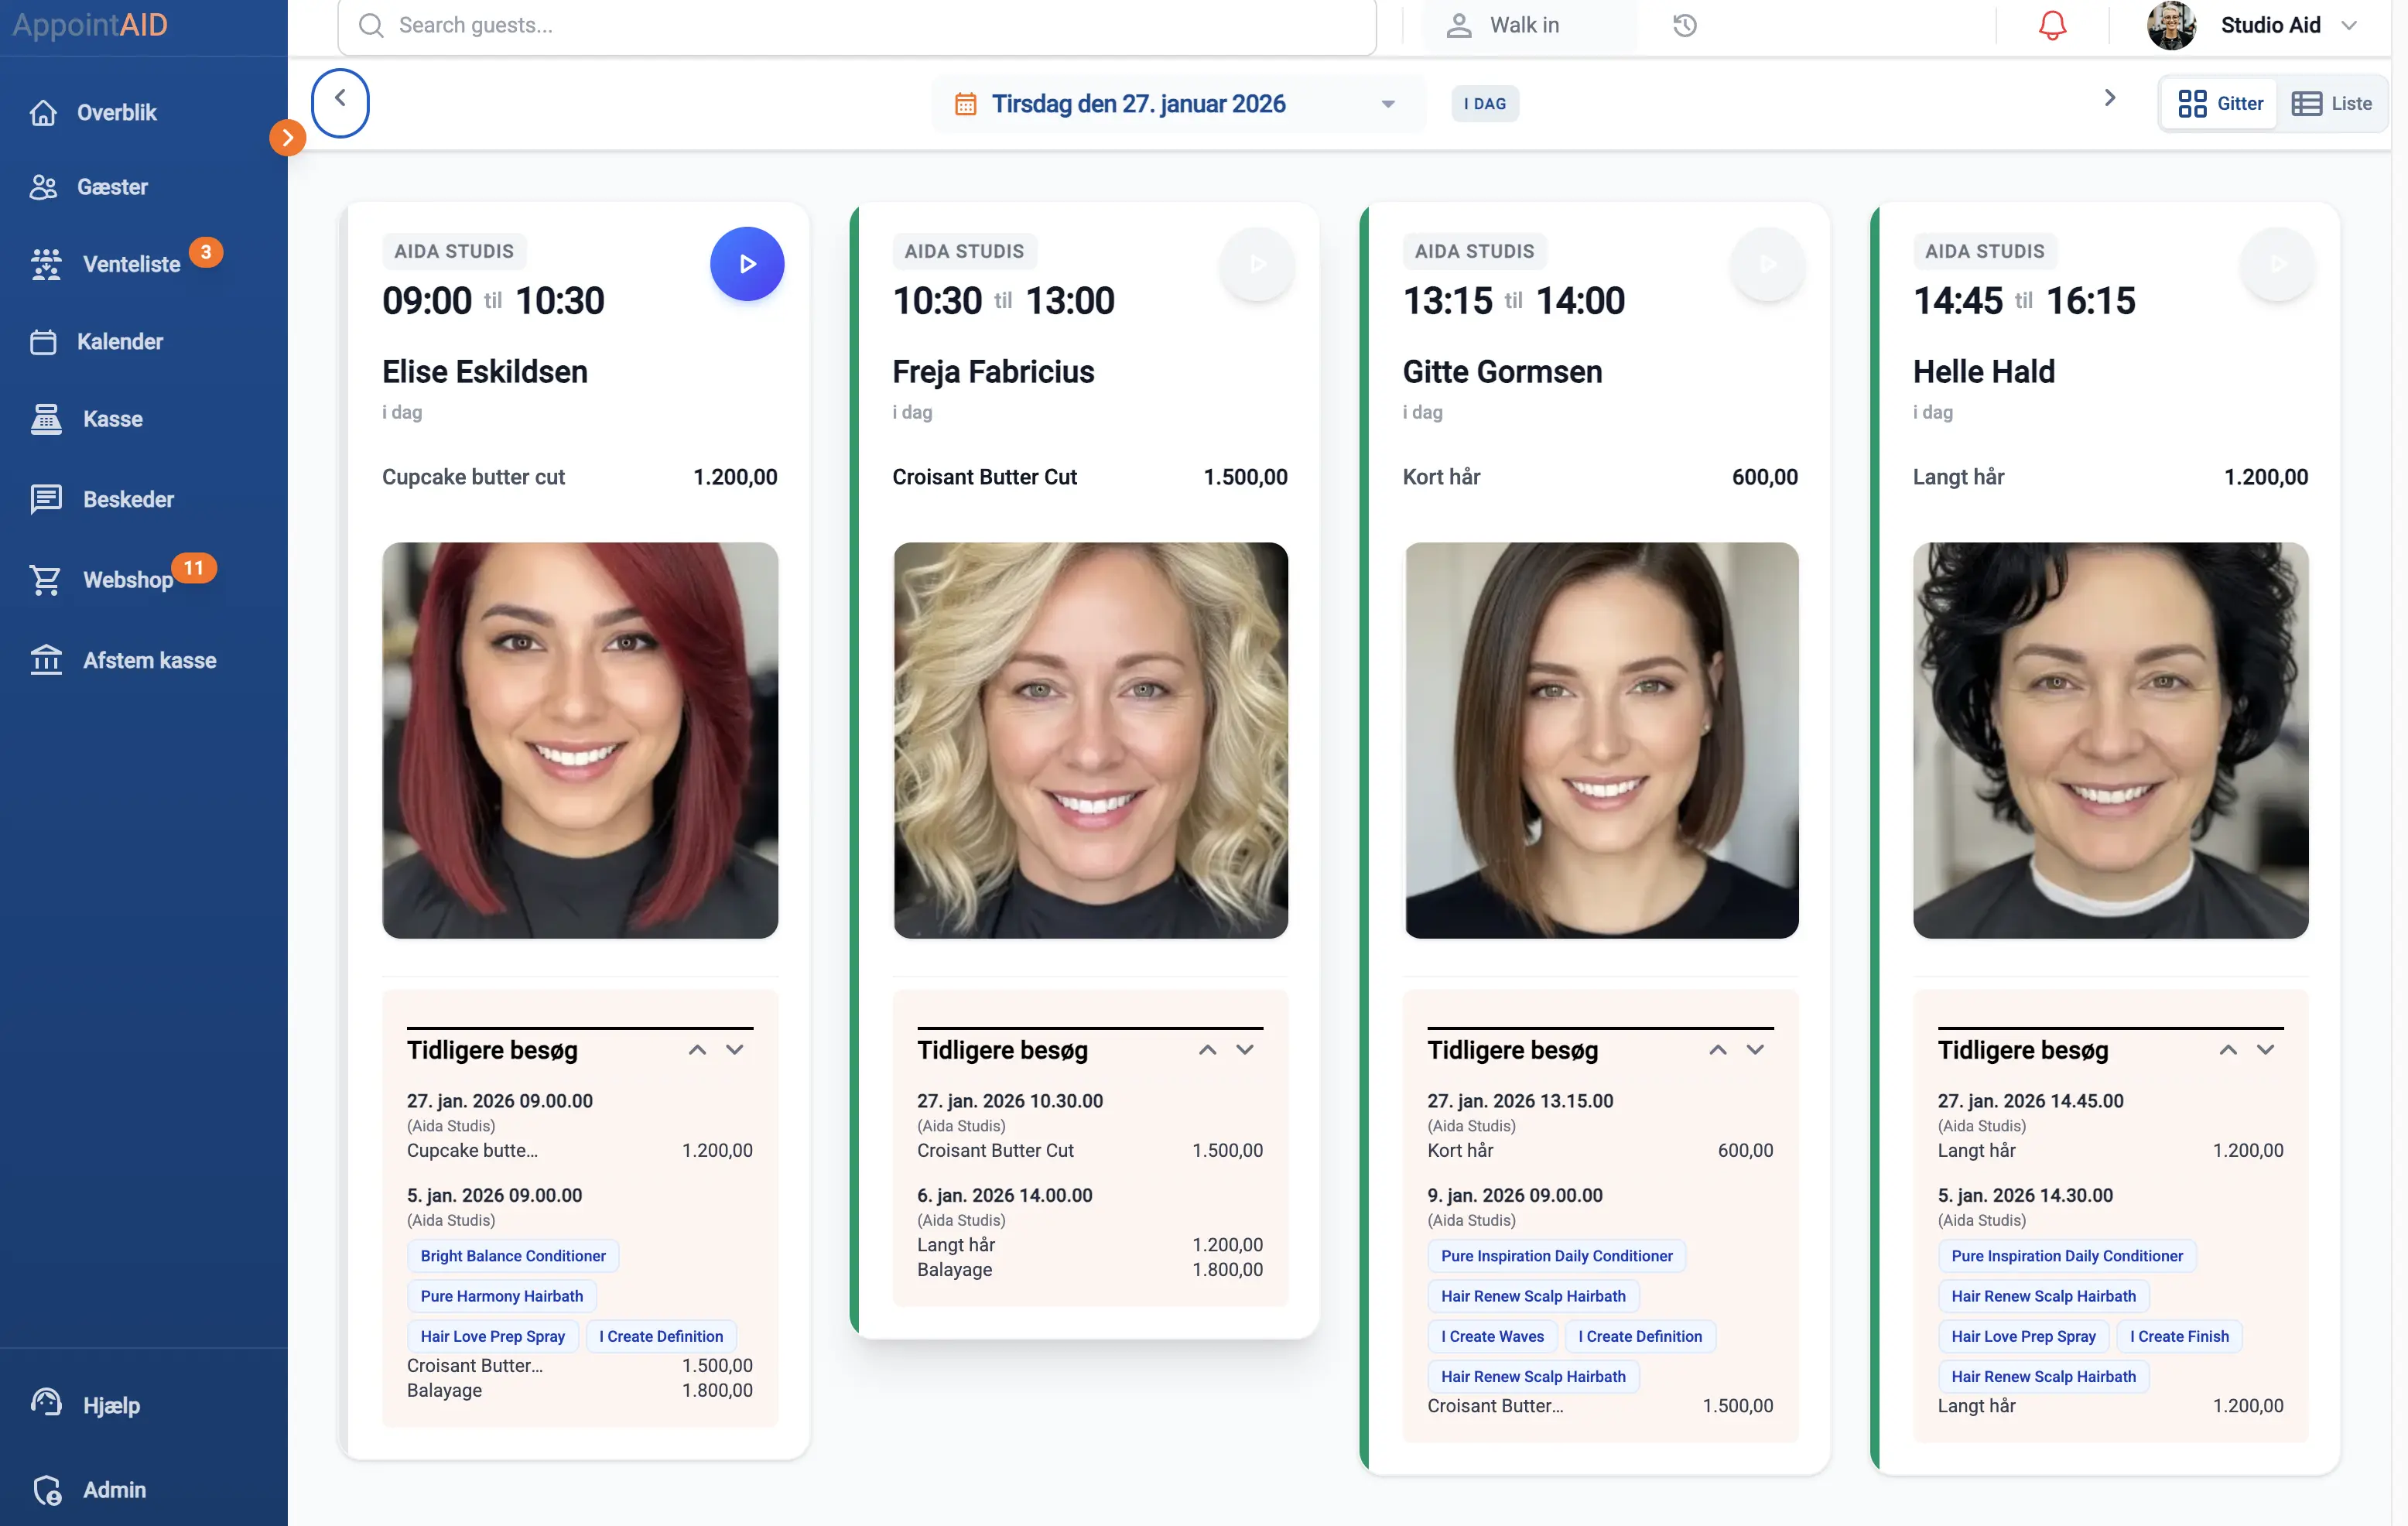This screenshot has width=2408, height=1526.
Task: Click the notification bell
Action: pyautogui.click(x=2051, y=25)
